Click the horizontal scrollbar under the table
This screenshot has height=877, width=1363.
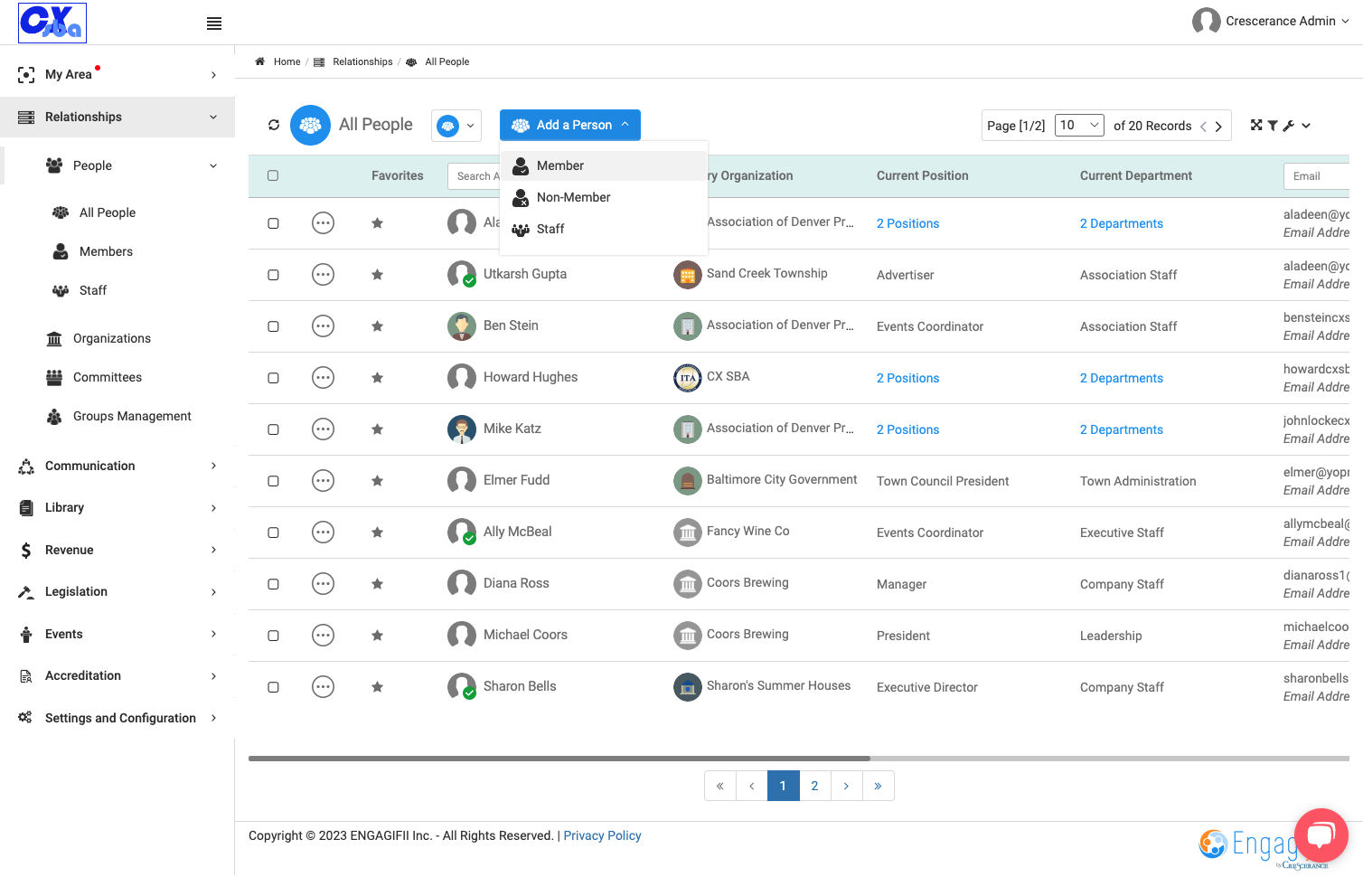click(x=559, y=759)
